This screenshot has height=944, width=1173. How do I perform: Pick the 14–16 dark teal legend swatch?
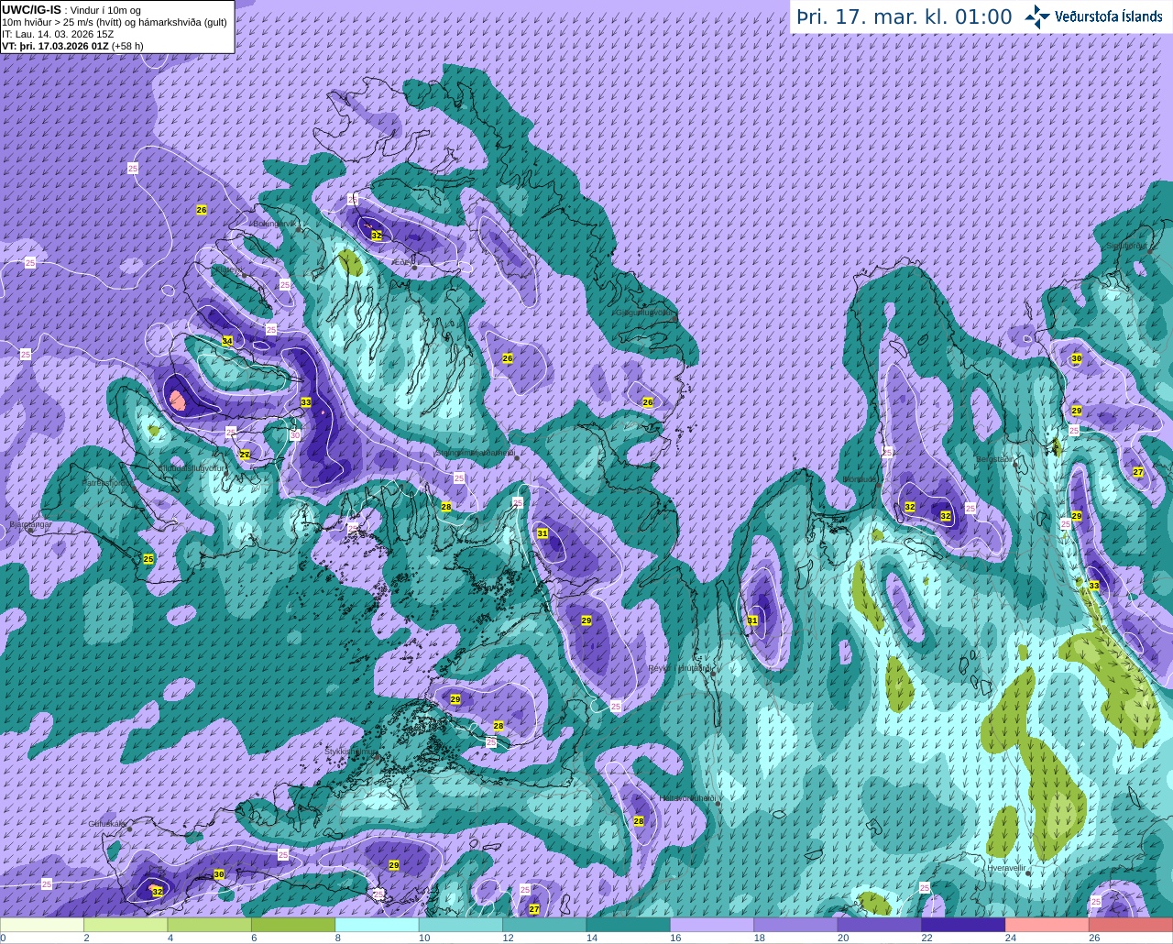(x=629, y=925)
